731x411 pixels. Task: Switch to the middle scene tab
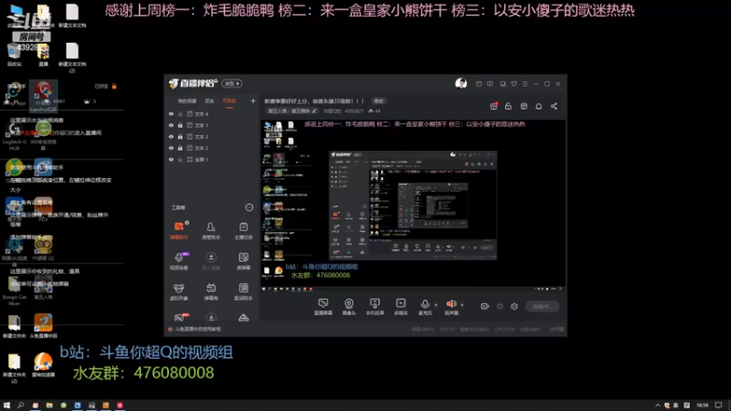209,101
